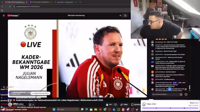Viewport: 200px width, 112px height.
Task: Toggle channel notification bell
Action: [30, 105]
